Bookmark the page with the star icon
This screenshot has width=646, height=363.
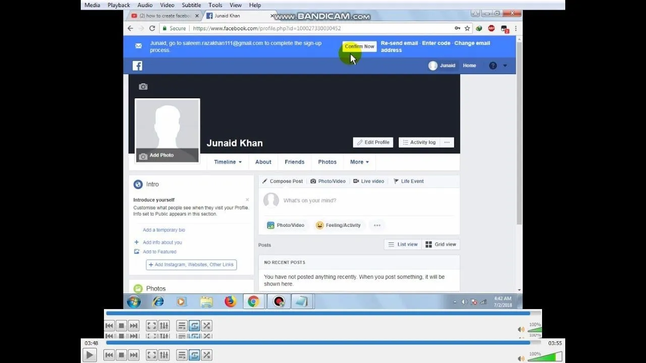[x=467, y=29]
